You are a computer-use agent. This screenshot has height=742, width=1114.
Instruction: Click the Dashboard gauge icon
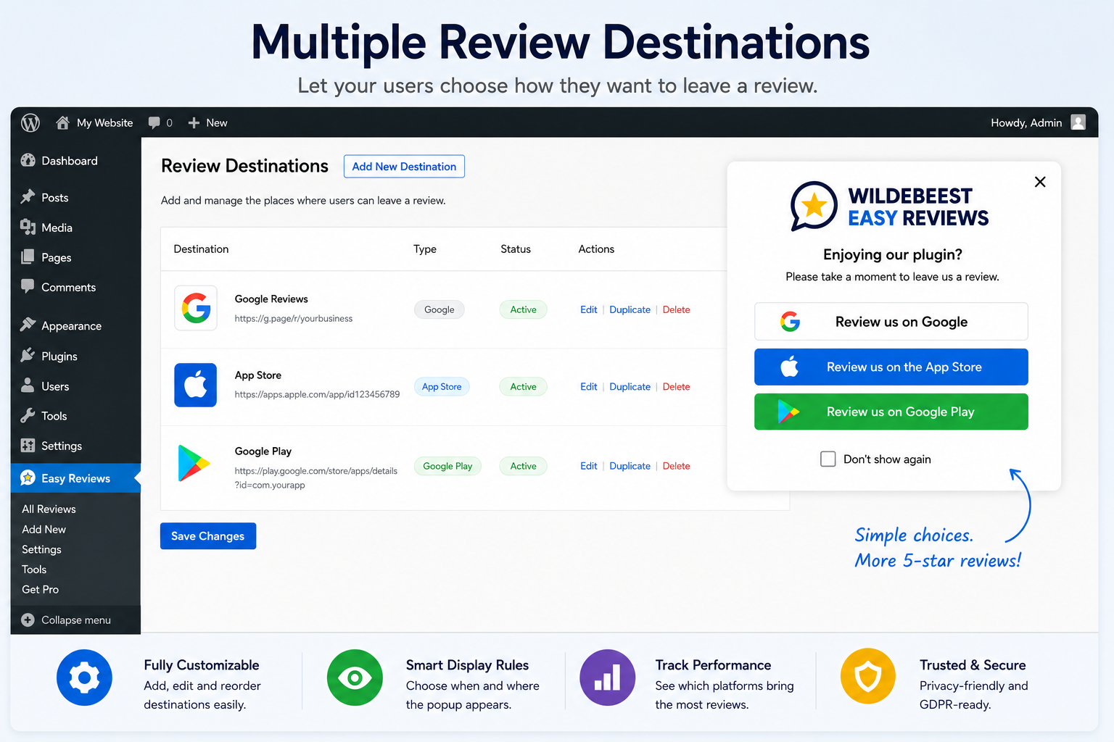pos(28,161)
